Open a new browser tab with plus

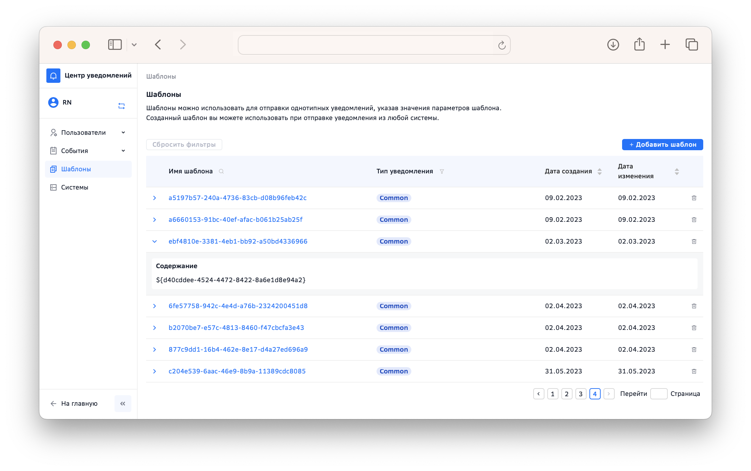(x=665, y=45)
